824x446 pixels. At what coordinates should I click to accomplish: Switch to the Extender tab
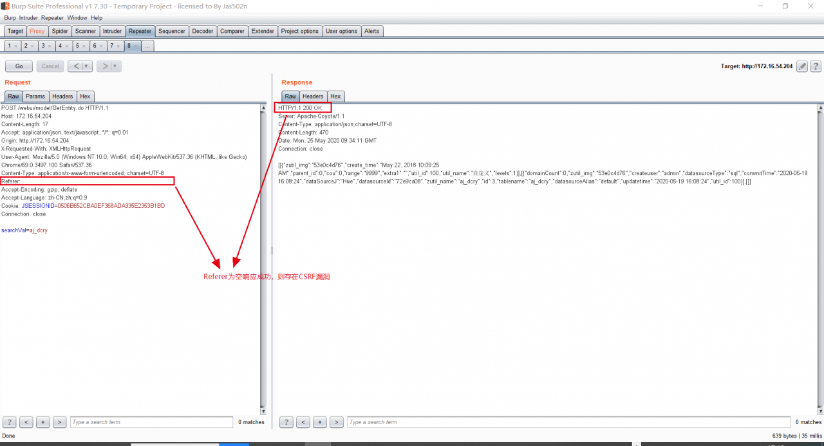(263, 31)
